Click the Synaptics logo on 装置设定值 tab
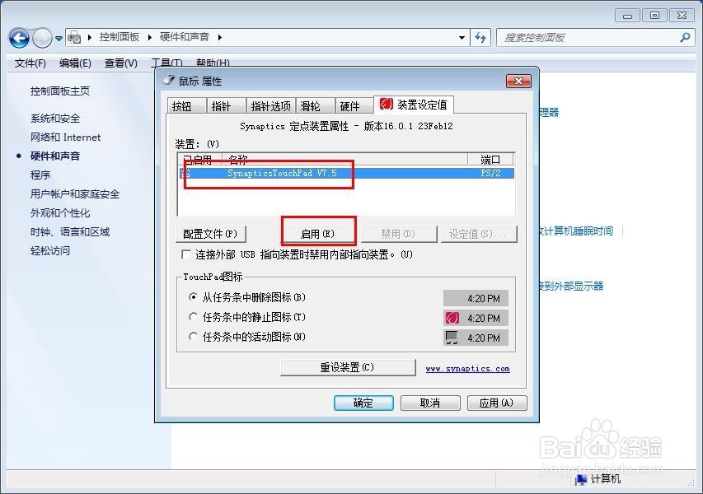703x494 pixels. click(x=386, y=104)
